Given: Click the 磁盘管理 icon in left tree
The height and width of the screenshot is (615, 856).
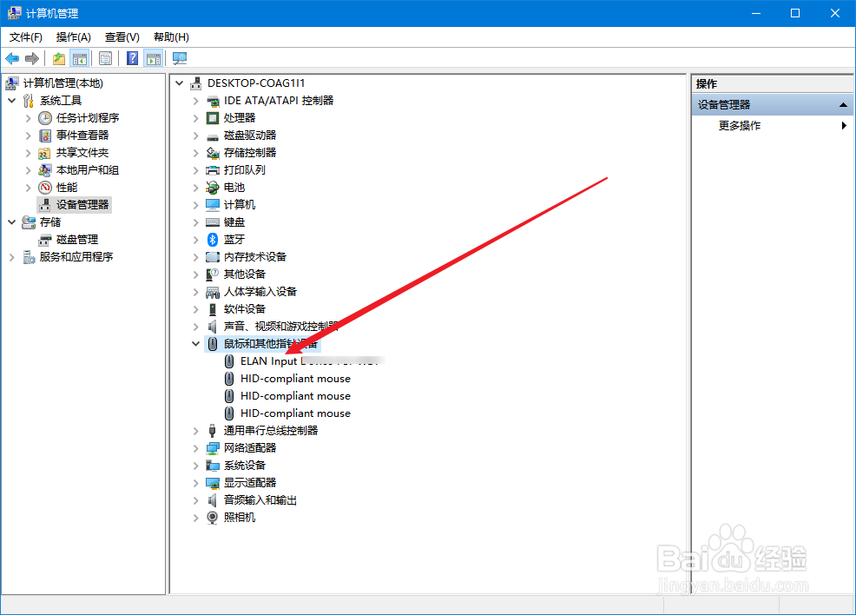Looking at the screenshot, I should pos(45,241).
